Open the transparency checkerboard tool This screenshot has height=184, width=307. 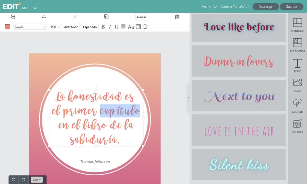(75, 17)
